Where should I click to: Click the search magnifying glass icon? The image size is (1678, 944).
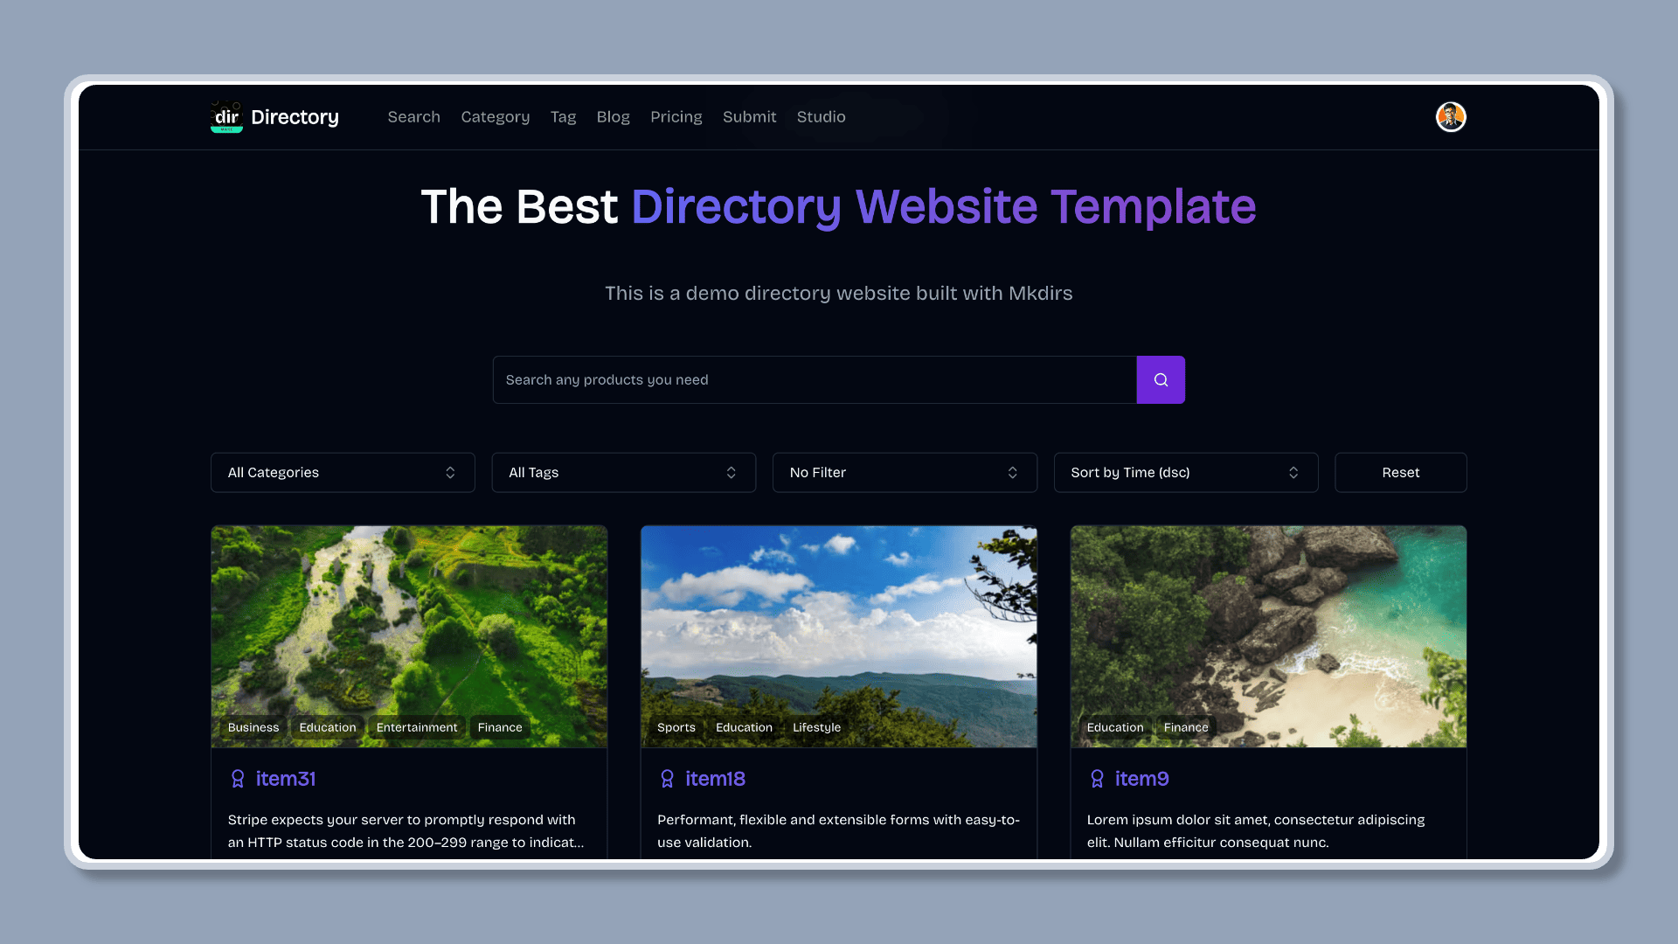[x=1161, y=379]
